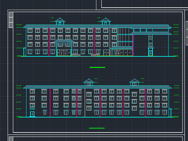Click the thick green line between the elevations
Image resolution: width=188 pixels, height=141 pixels.
point(97,67)
